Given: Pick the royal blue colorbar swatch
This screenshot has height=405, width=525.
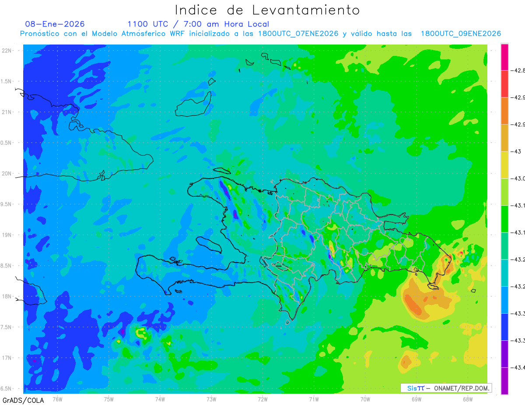Looking at the screenshot, I should (x=504, y=327).
